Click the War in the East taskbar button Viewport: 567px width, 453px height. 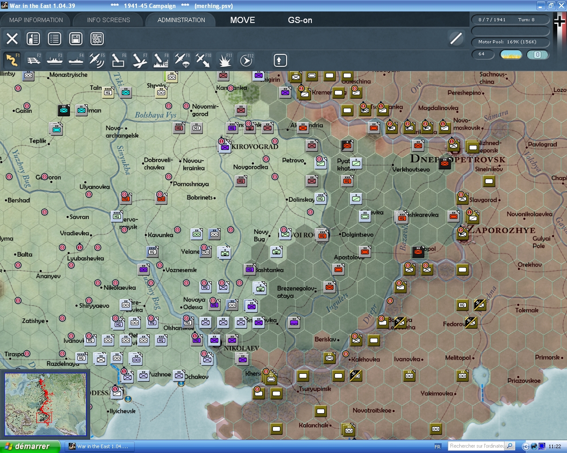click(99, 446)
